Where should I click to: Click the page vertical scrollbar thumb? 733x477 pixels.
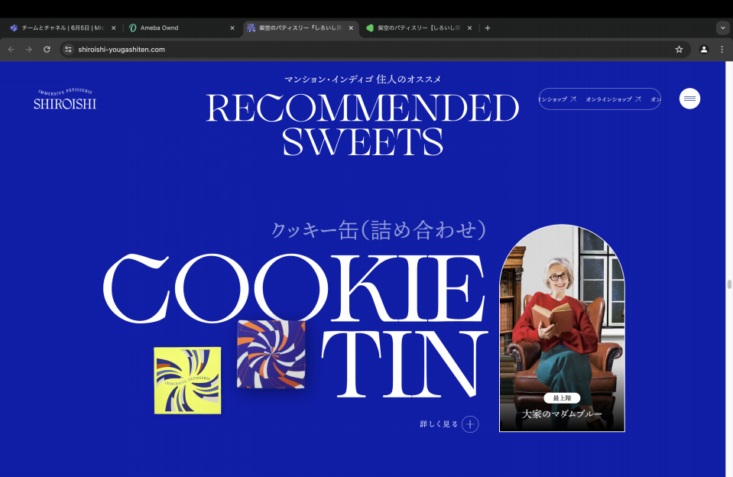click(729, 284)
